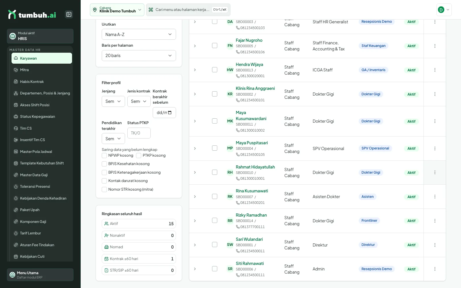Click phone number 081300020001

pos(252,76)
